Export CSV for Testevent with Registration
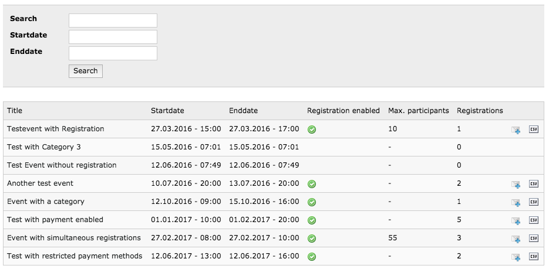Image resolution: width=549 pixels, height=269 pixels. click(x=533, y=130)
